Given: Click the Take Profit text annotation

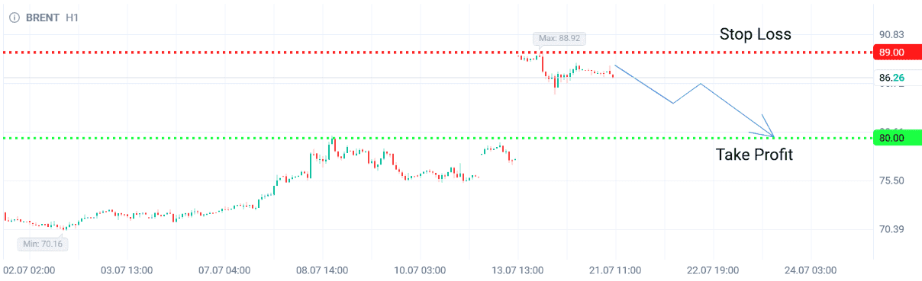Looking at the screenshot, I should coord(754,155).
